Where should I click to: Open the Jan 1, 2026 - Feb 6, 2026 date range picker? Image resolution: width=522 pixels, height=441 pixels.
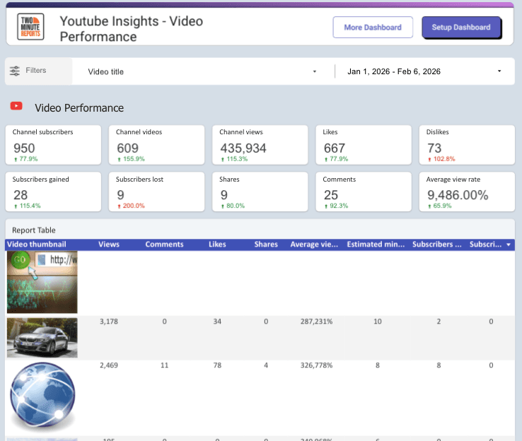pos(424,71)
